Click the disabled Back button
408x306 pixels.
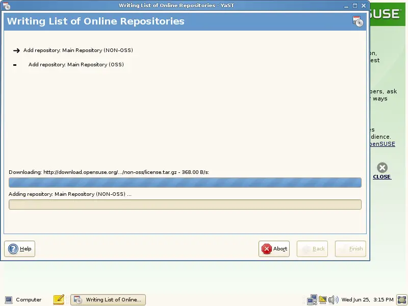click(x=312, y=249)
